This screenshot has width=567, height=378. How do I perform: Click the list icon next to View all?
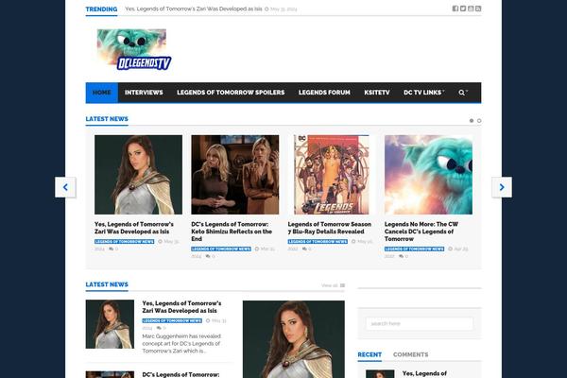click(342, 285)
